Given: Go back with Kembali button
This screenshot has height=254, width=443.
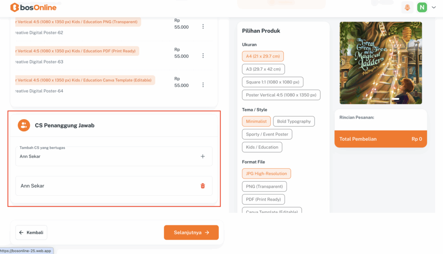Looking at the screenshot, I should click(x=31, y=233).
